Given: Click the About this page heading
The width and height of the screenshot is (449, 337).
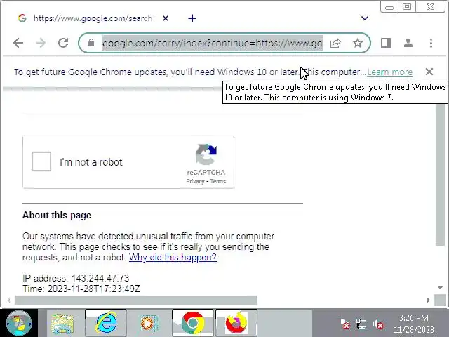Looking at the screenshot, I should [x=57, y=216].
